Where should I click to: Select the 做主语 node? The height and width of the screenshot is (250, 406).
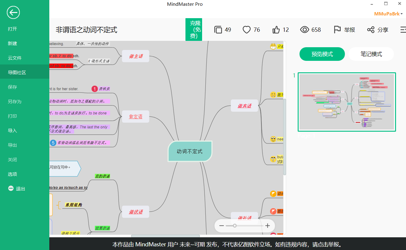(x=136, y=56)
